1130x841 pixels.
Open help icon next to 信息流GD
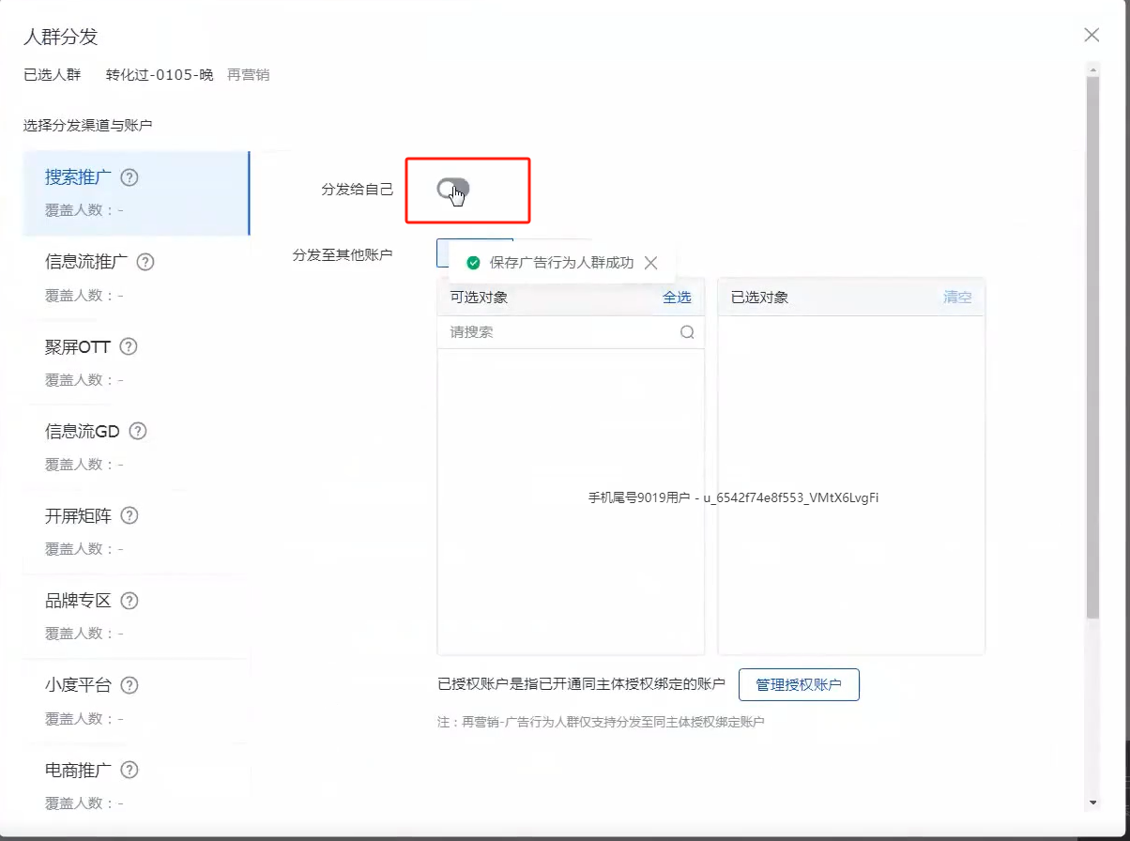tap(138, 431)
